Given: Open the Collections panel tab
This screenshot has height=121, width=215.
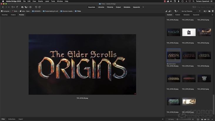Looking at the screenshot, I should [12, 119].
